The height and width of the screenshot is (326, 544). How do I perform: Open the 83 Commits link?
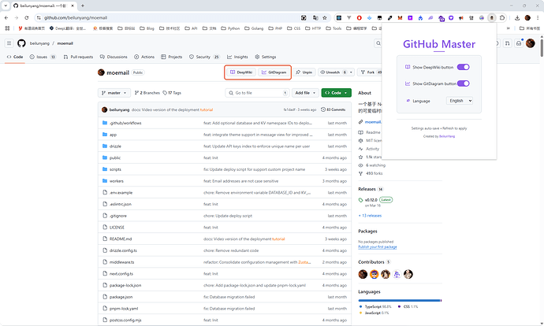(333, 109)
